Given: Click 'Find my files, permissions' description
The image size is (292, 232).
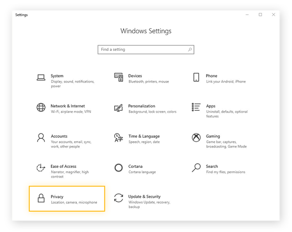Looking at the screenshot, I should pyautogui.click(x=226, y=172).
